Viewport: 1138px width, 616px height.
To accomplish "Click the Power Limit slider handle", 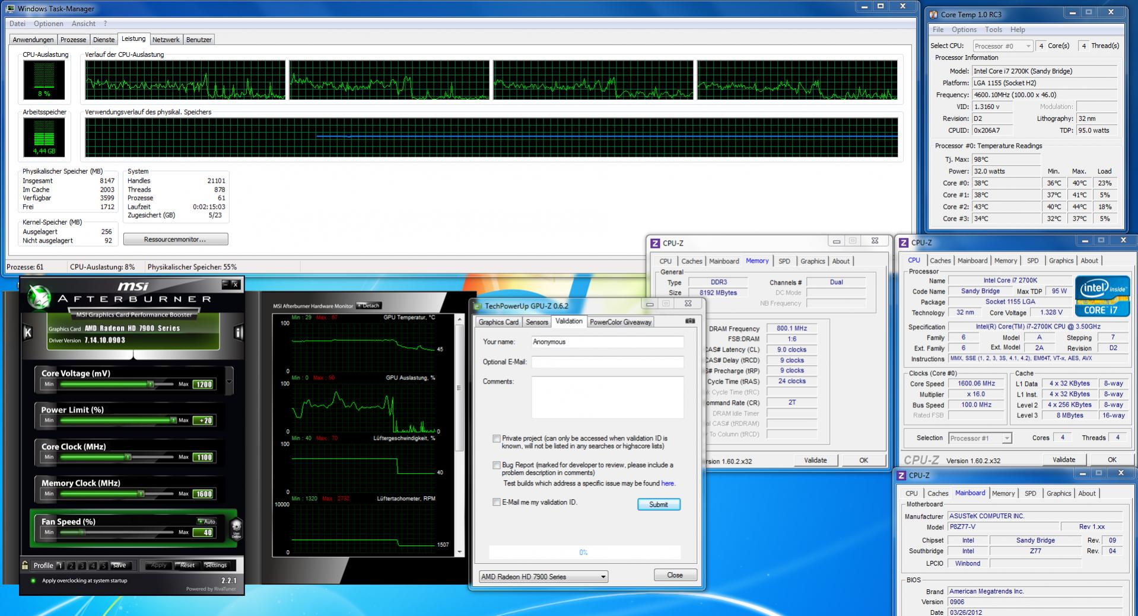I will pos(173,420).
